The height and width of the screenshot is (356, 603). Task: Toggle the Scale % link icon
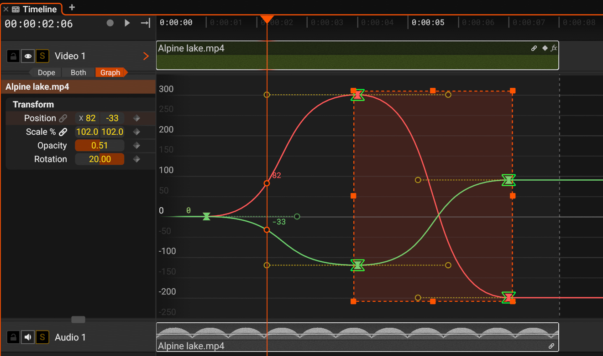tap(63, 132)
